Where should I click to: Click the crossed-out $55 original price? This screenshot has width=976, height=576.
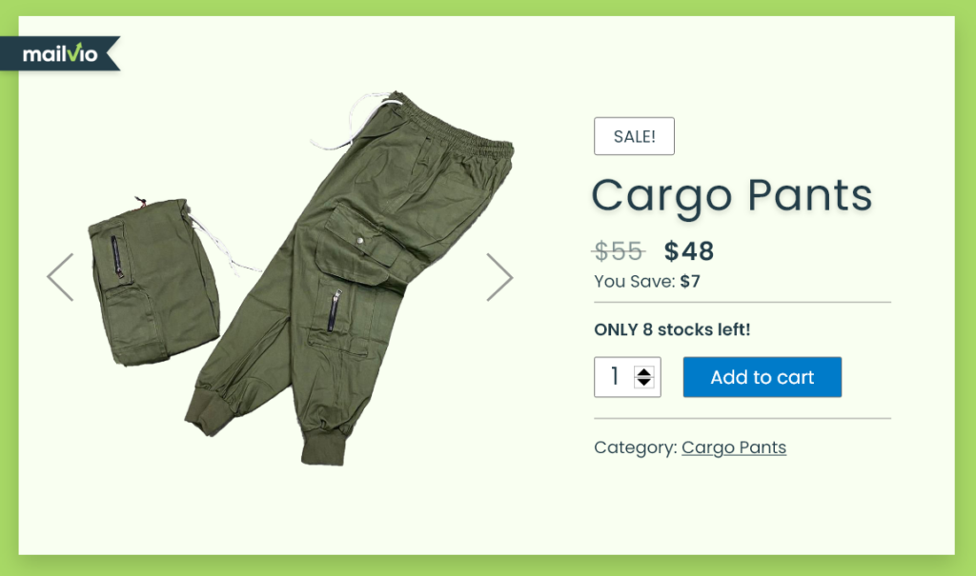618,251
